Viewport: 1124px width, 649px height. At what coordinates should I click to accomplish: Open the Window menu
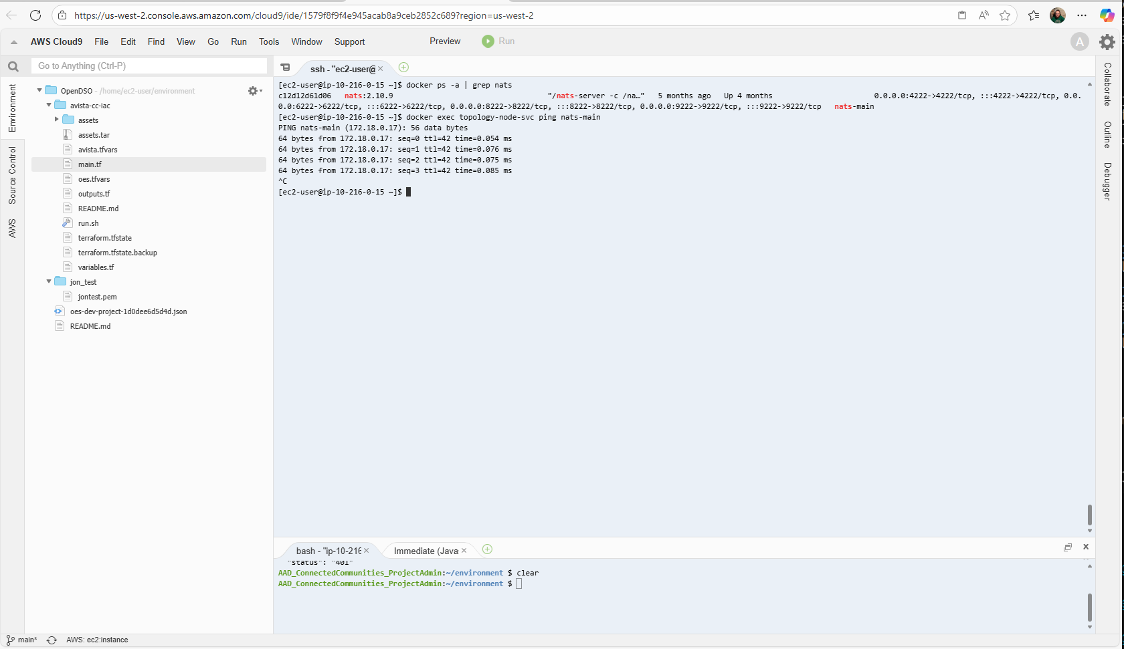pyautogui.click(x=306, y=41)
